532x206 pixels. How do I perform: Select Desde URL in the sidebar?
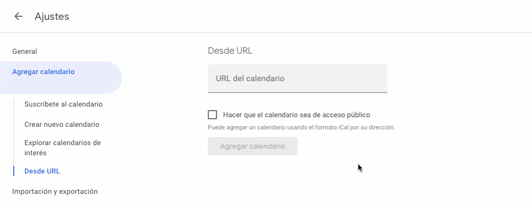pyautogui.click(x=42, y=171)
